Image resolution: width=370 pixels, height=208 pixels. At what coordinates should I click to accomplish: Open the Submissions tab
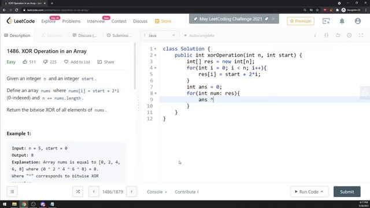(119, 35)
